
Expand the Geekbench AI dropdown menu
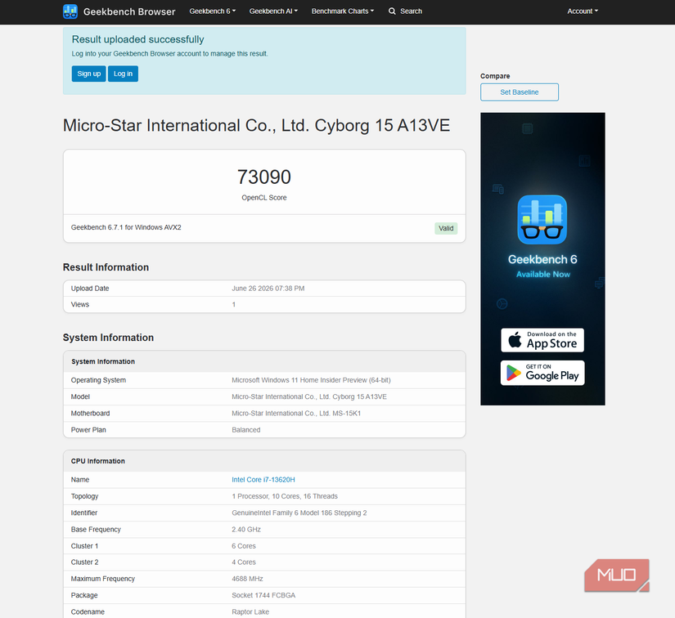(x=273, y=11)
